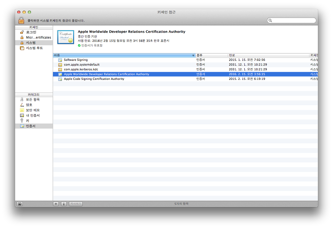Image resolution: width=333 pixels, height=228 pixels.
Task: Click expiry date 2015. 2. 15. 오전 6:19:19
Action: (247, 79)
